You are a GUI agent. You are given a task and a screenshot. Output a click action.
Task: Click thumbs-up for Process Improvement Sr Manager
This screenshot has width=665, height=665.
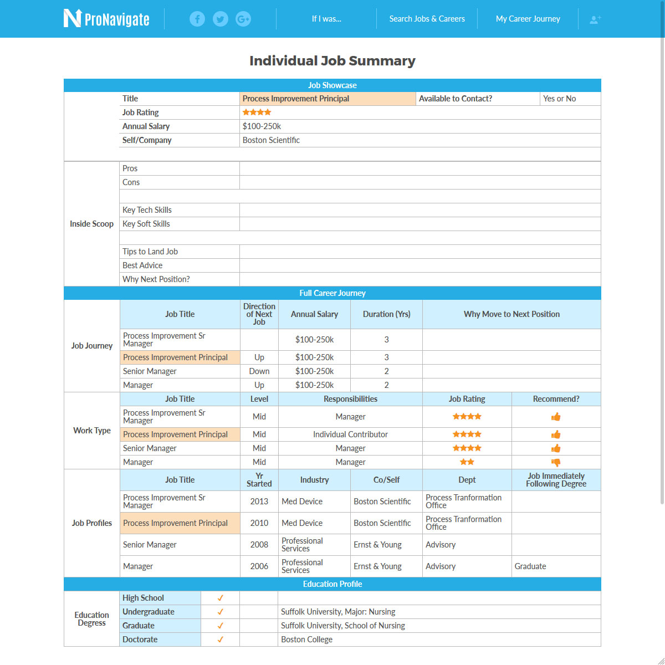coord(556,417)
